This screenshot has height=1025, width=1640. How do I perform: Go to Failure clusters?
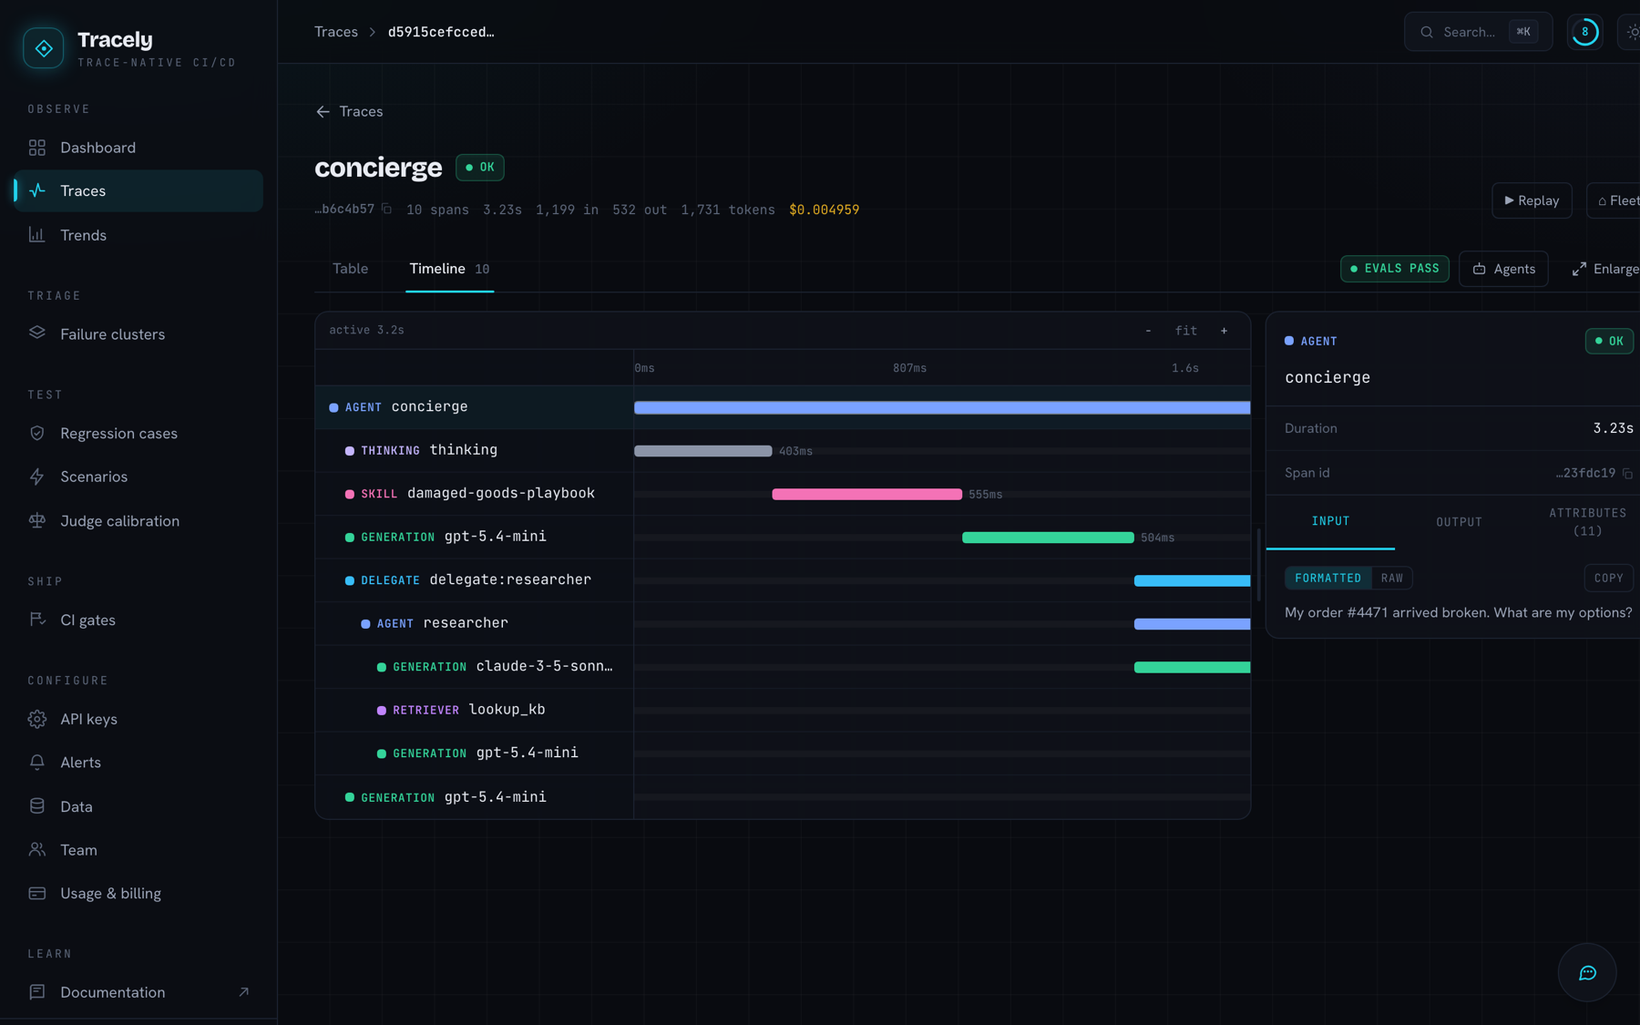(x=138, y=334)
